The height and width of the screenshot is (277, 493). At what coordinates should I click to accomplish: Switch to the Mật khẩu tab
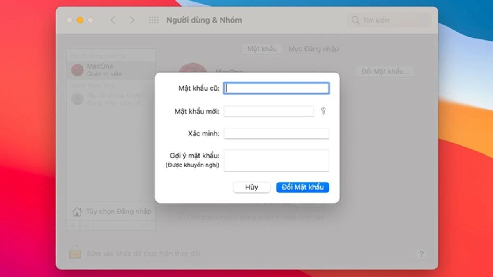pyautogui.click(x=262, y=48)
